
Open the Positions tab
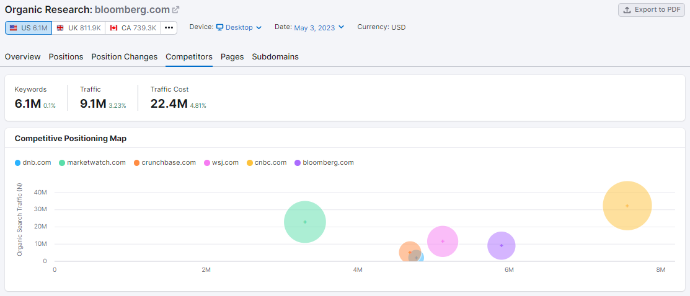(66, 56)
